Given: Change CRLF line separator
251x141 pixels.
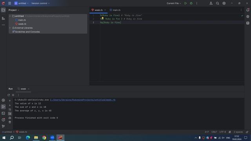Looking at the screenshot, I should click(x=214, y=132).
